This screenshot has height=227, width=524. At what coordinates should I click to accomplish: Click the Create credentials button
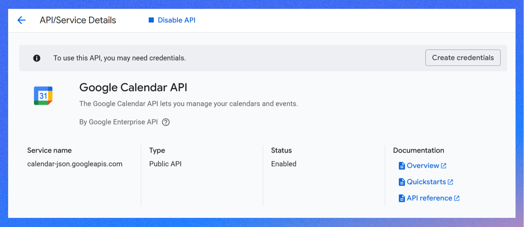(x=463, y=58)
